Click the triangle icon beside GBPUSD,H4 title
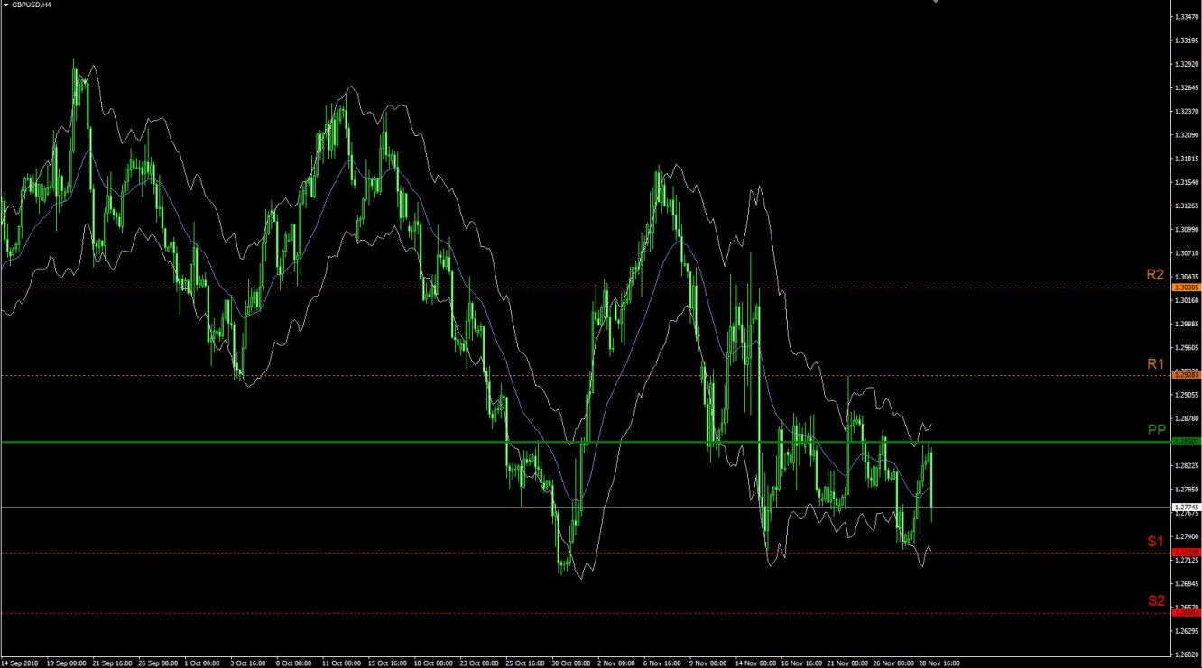1202x668 pixels. pyautogui.click(x=5, y=5)
